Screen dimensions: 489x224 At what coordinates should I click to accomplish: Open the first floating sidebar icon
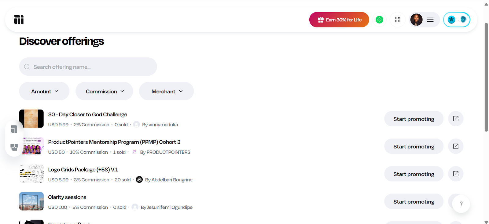14,129
